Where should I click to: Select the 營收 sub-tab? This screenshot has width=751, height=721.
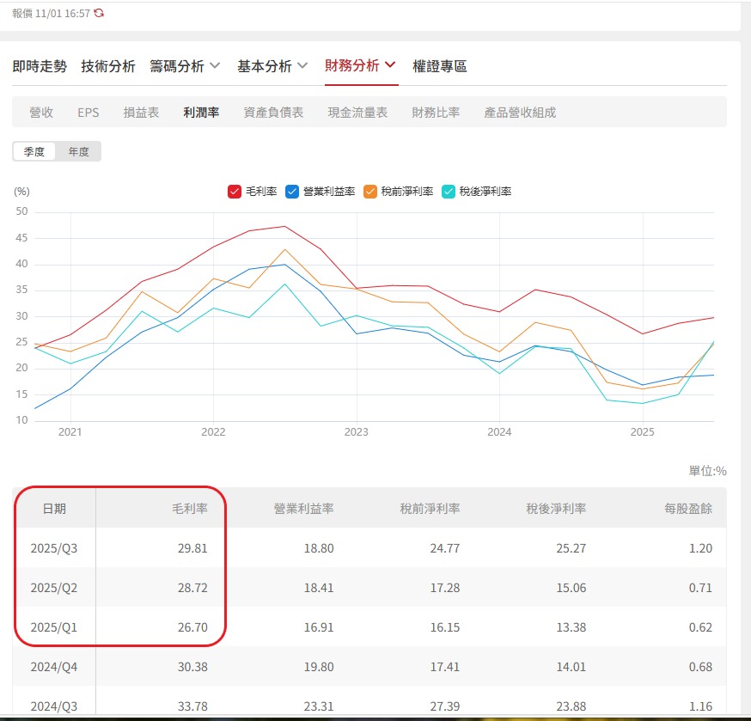pyautogui.click(x=41, y=113)
